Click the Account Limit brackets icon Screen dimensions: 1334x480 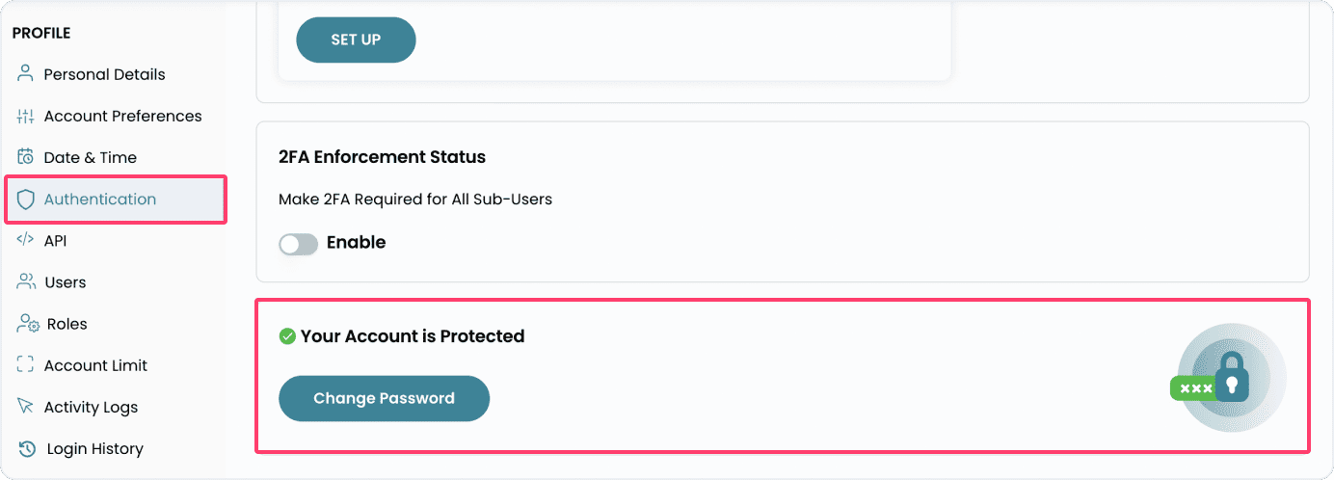[x=26, y=365]
